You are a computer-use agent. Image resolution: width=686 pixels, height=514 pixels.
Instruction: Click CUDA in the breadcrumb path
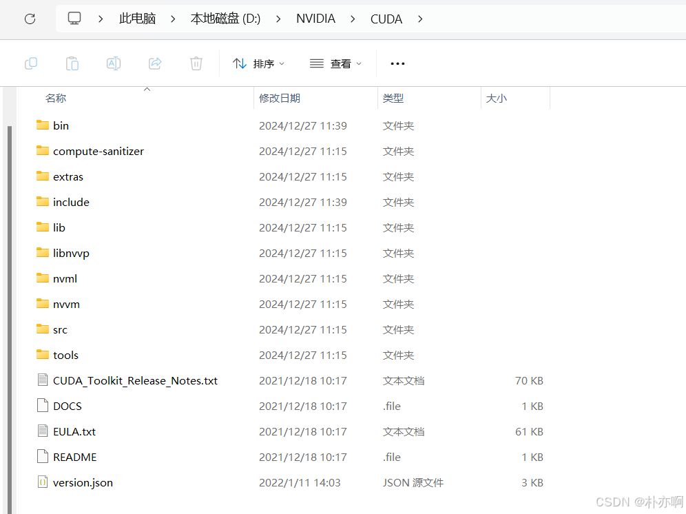[x=386, y=19]
